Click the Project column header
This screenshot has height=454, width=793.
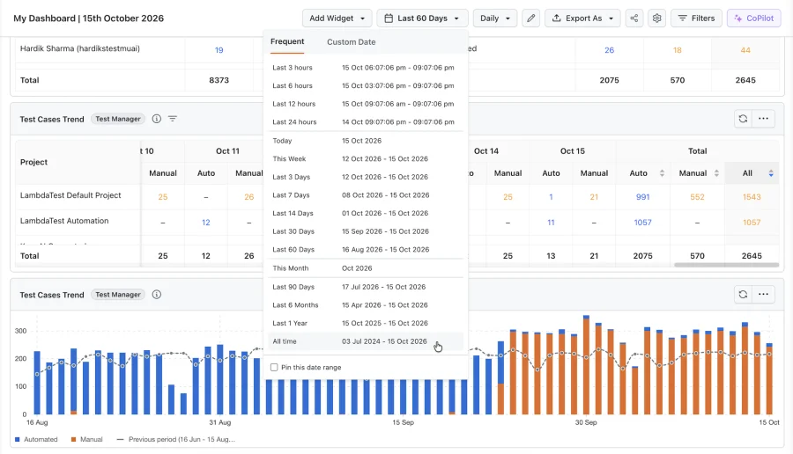[x=33, y=162]
